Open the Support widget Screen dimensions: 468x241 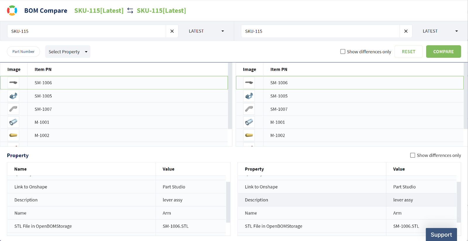[441, 235]
